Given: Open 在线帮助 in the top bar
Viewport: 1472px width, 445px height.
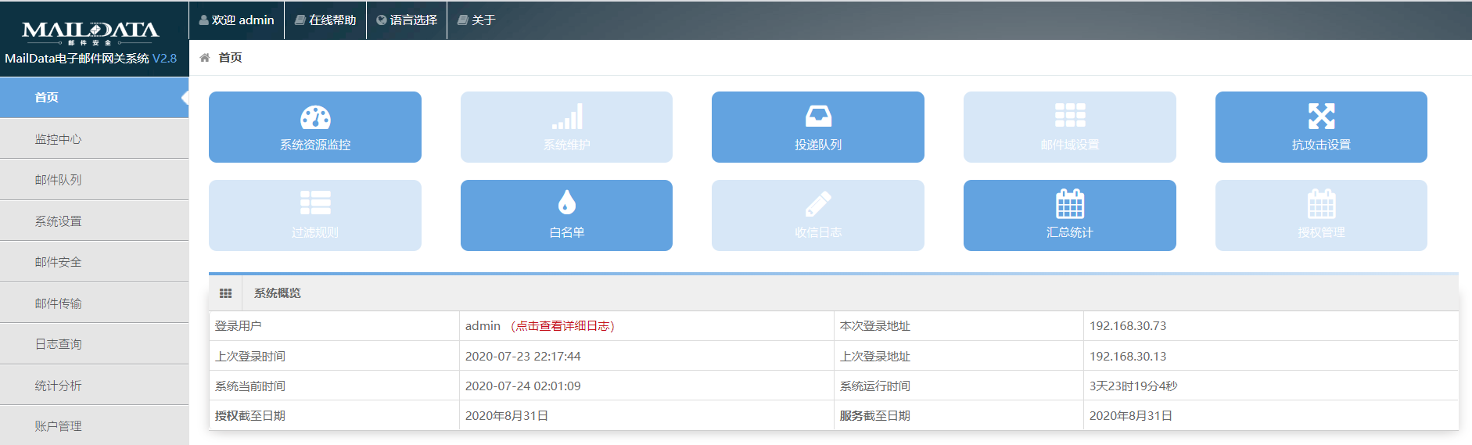Looking at the screenshot, I should tap(325, 20).
